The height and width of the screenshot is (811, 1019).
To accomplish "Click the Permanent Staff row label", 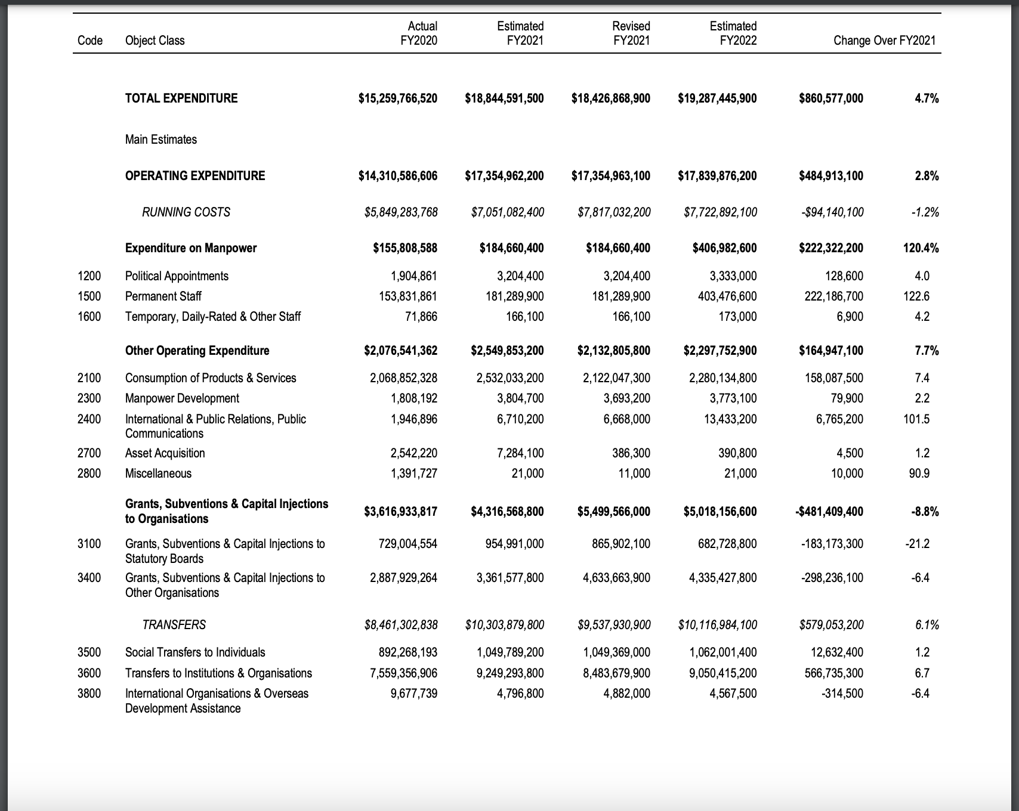I will [163, 296].
